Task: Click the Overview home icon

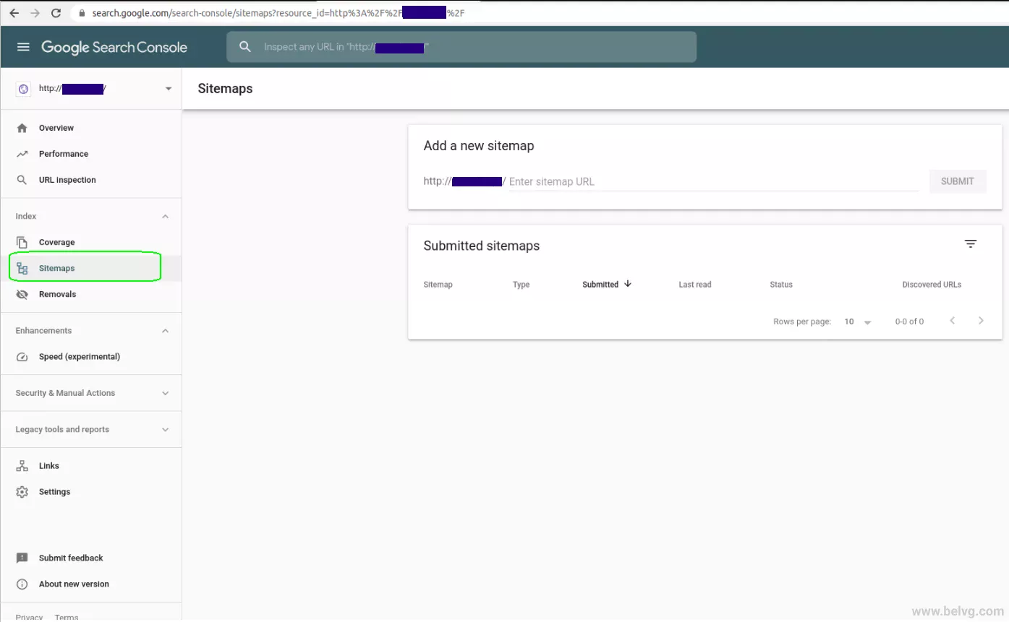Action: 22,128
